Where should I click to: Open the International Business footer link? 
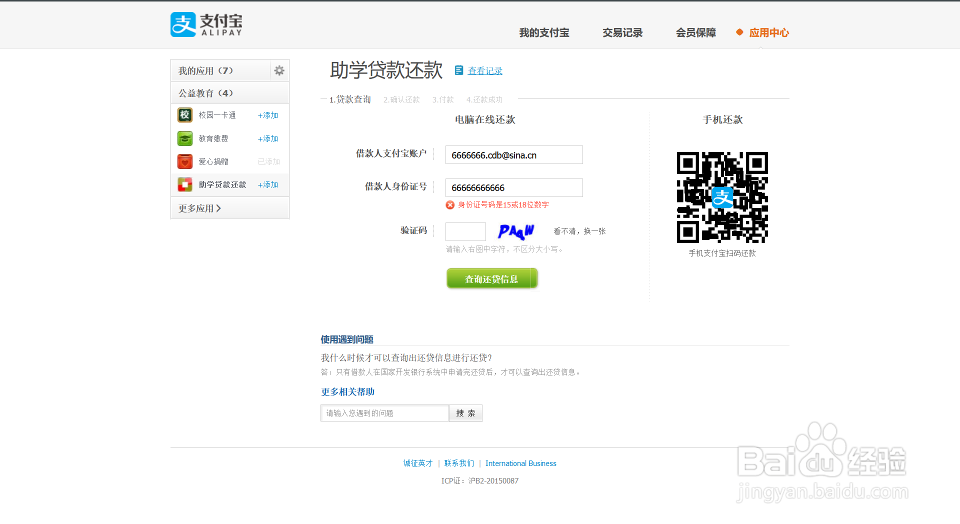pyautogui.click(x=521, y=463)
